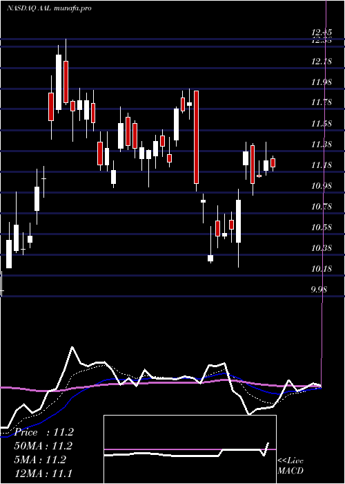Click the '<<Live MACD' label
345x484 pixels.
pyautogui.click(x=290, y=466)
